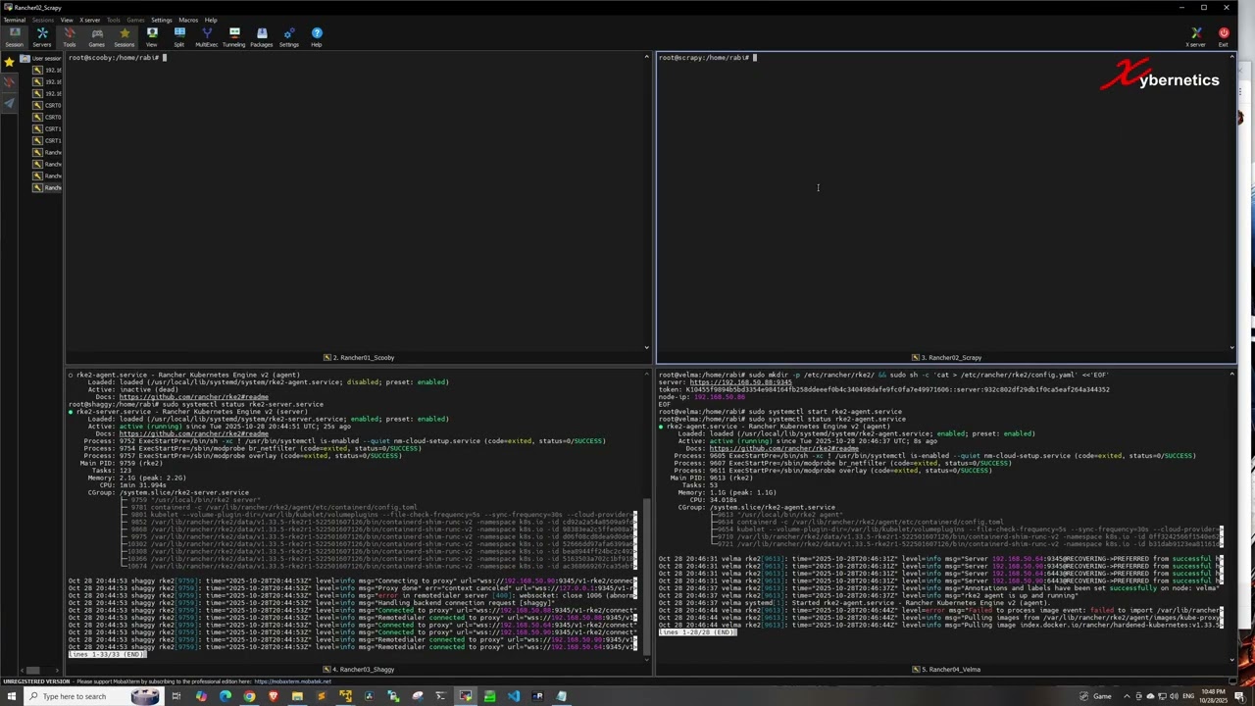Screen dimensions: 1255x706
Task: Click the Scooby pane scrollbar up arrow
Action: click(x=646, y=57)
